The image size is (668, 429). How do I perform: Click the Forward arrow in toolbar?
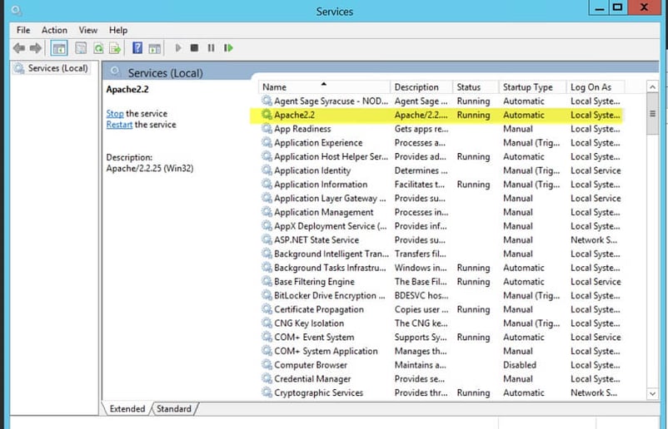pyautogui.click(x=35, y=48)
